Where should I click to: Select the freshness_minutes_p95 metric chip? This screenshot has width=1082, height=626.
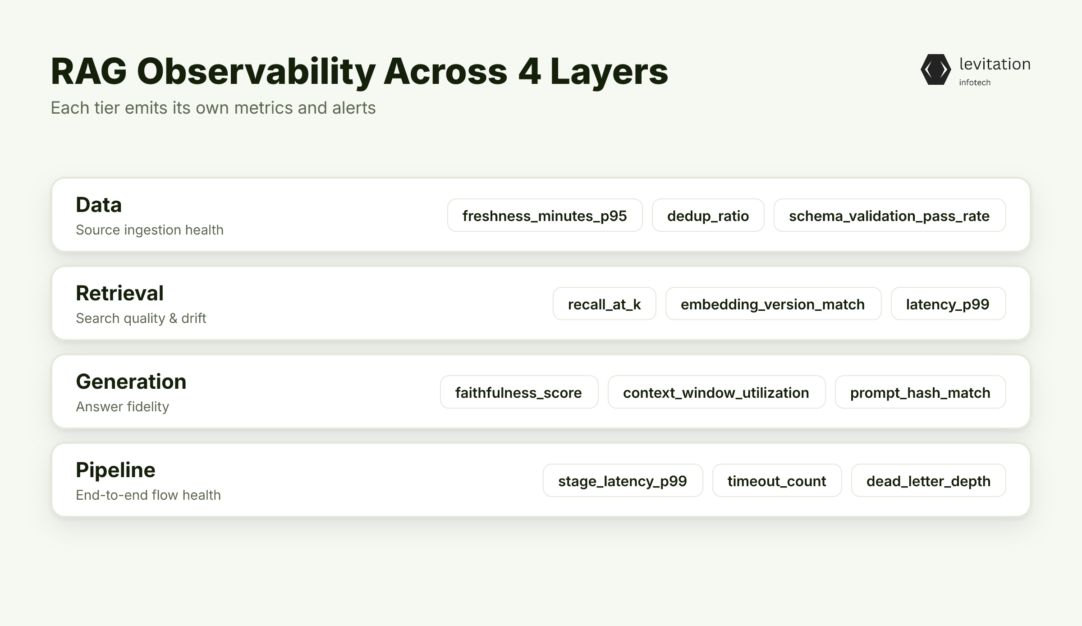click(545, 216)
